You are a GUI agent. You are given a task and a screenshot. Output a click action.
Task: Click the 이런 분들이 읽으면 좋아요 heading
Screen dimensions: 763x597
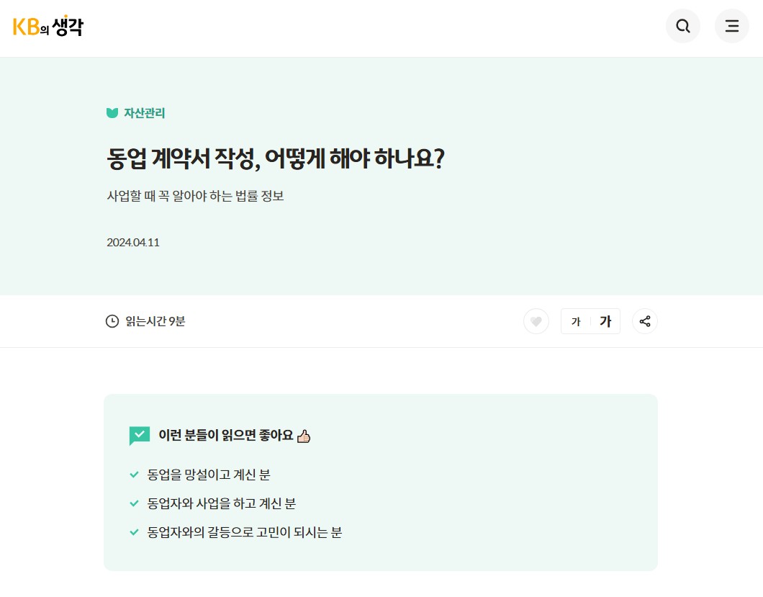point(226,436)
